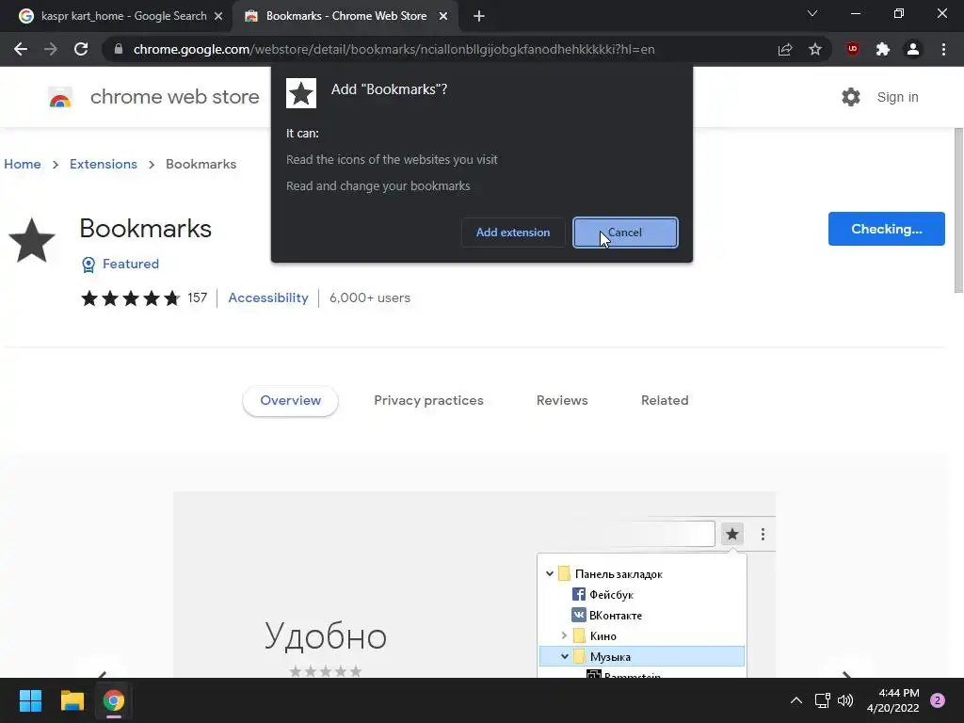Viewport: 964px width, 723px height.
Task: Click the padlock site info icon
Action: (x=119, y=49)
